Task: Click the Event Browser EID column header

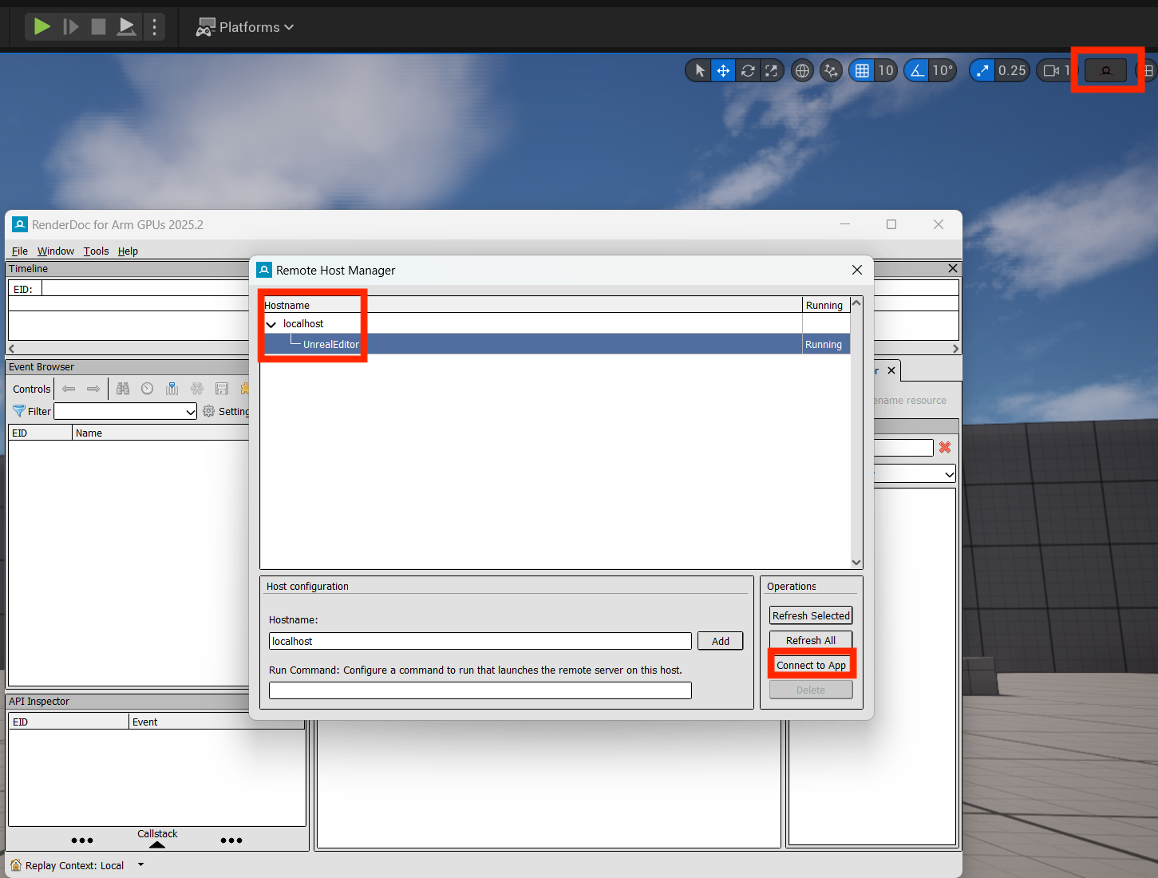Action: coord(40,433)
